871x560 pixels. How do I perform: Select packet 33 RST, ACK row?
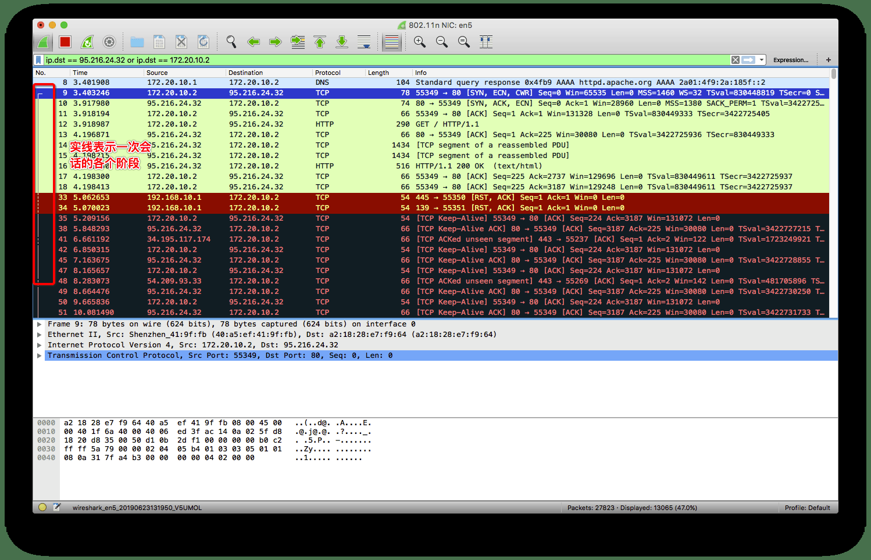tap(431, 198)
